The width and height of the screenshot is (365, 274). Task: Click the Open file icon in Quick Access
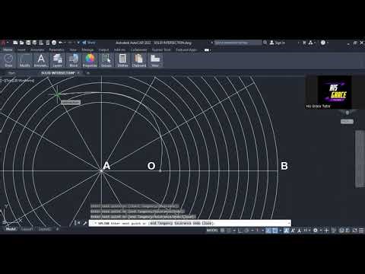click(x=22, y=43)
